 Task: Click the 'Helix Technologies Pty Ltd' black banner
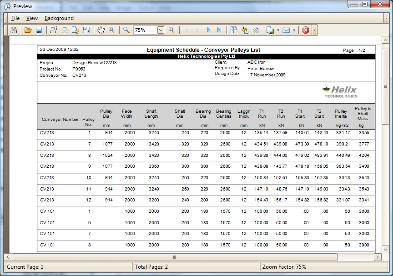(x=206, y=56)
